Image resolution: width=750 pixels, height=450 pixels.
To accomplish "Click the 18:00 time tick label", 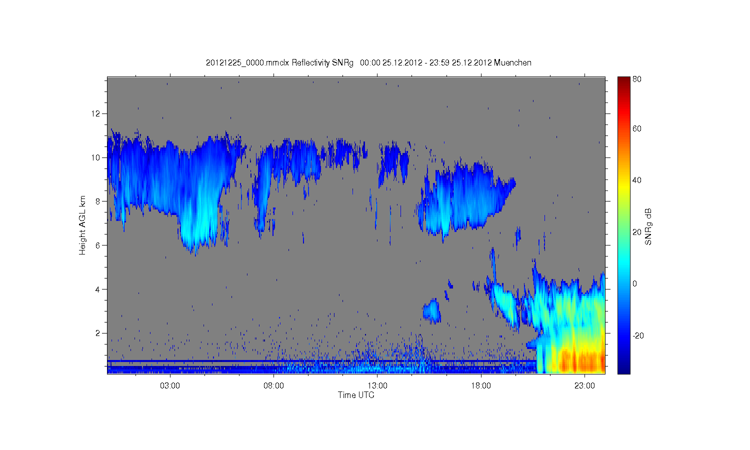I will [x=481, y=385].
